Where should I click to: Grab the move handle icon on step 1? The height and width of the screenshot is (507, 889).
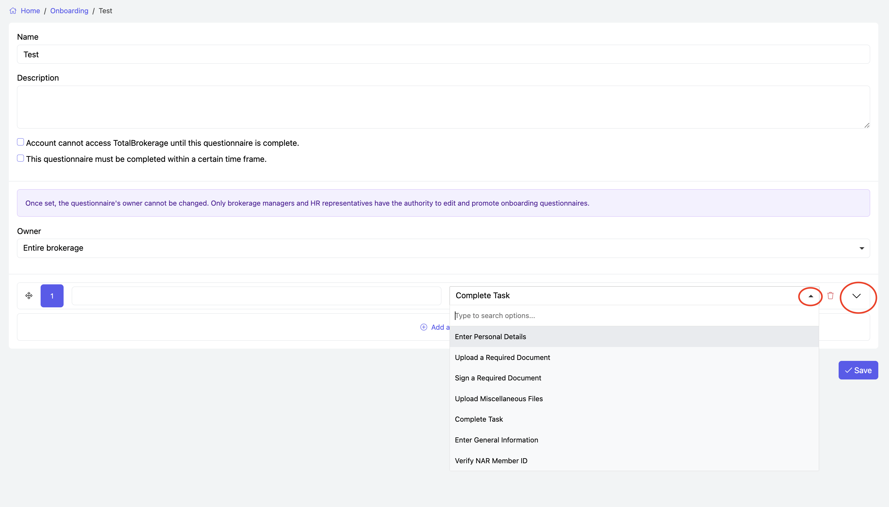pyautogui.click(x=29, y=296)
